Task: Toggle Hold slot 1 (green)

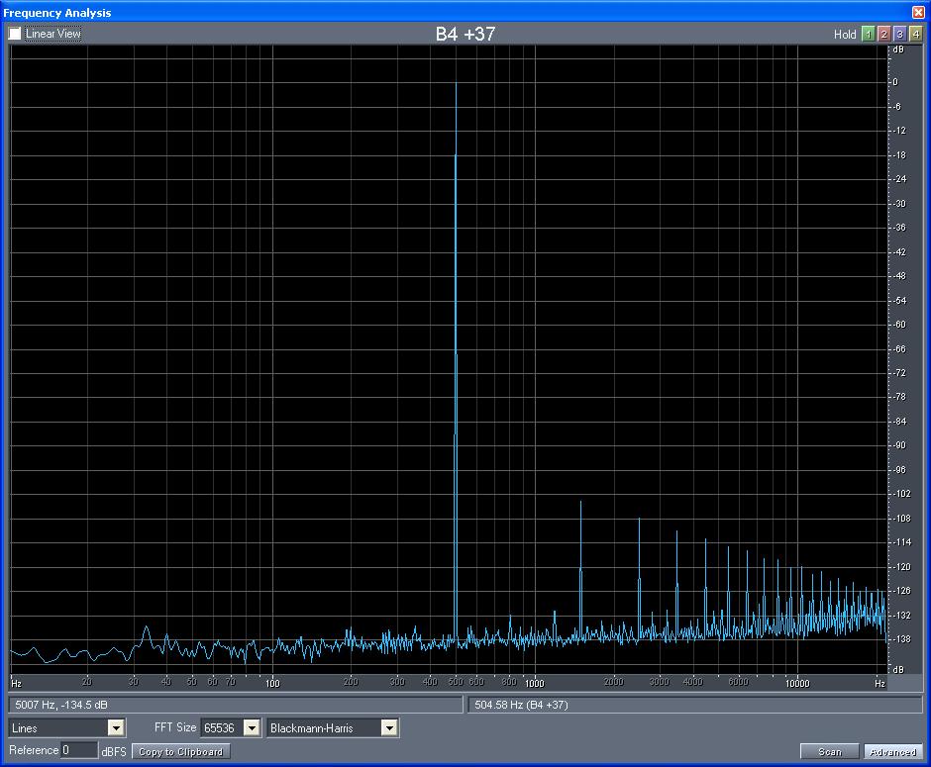Action: coord(868,35)
